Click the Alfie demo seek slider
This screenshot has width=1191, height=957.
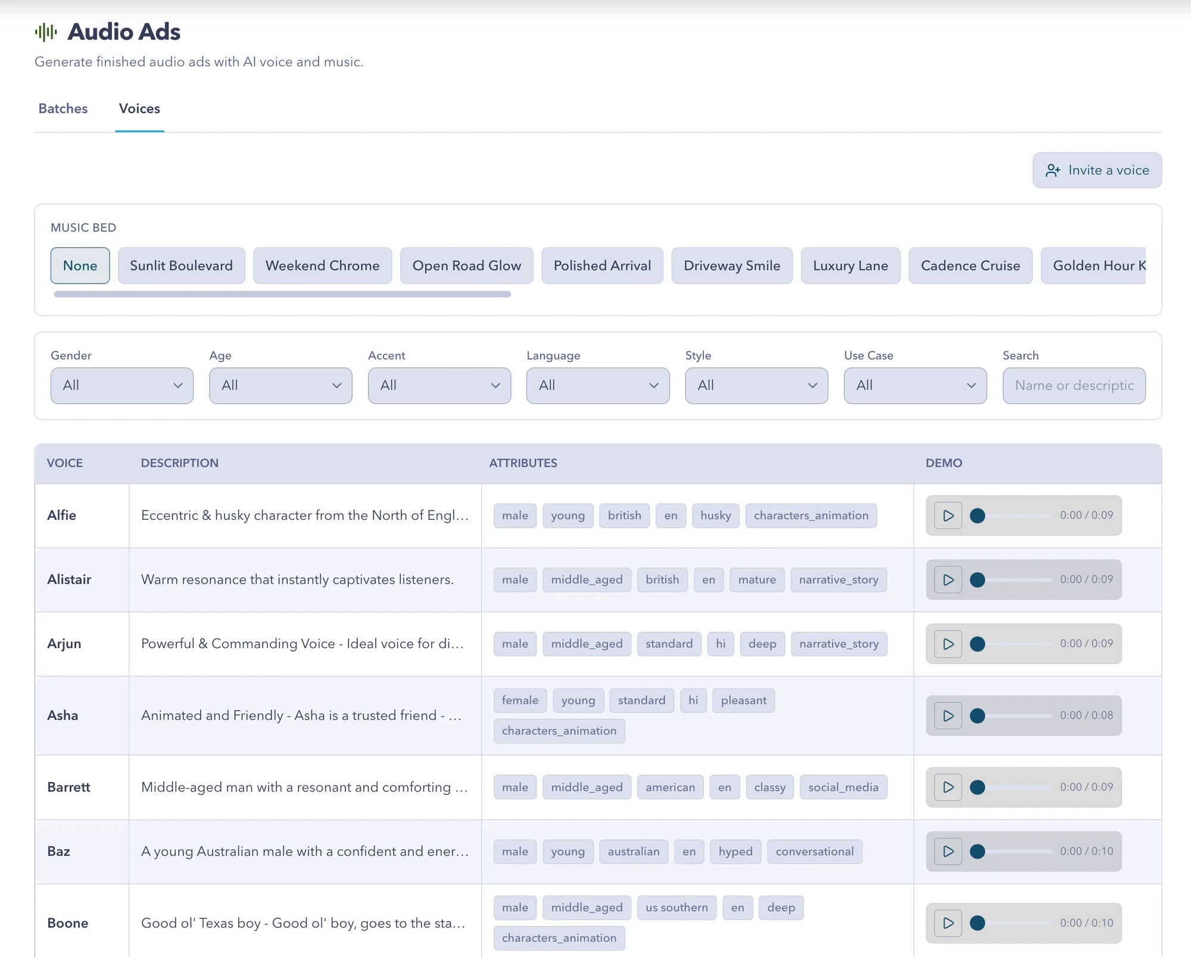(x=1011, y=516)
